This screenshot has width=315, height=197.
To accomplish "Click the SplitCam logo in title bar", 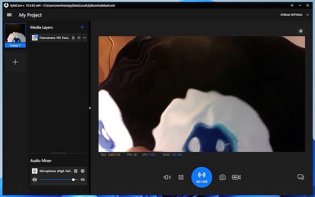I will point(6,6).
